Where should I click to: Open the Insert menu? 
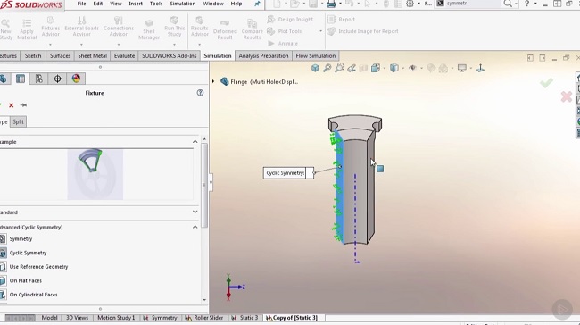(x=136, y=4)
